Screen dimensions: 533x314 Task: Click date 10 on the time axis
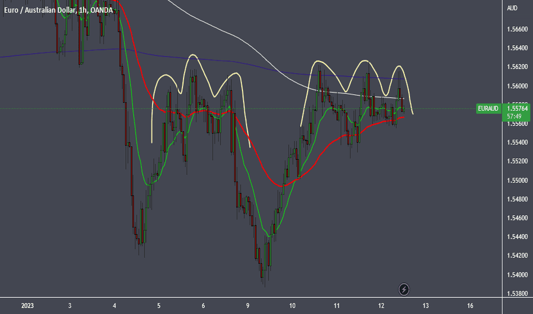pyautogui.click(x=292, y=306)
